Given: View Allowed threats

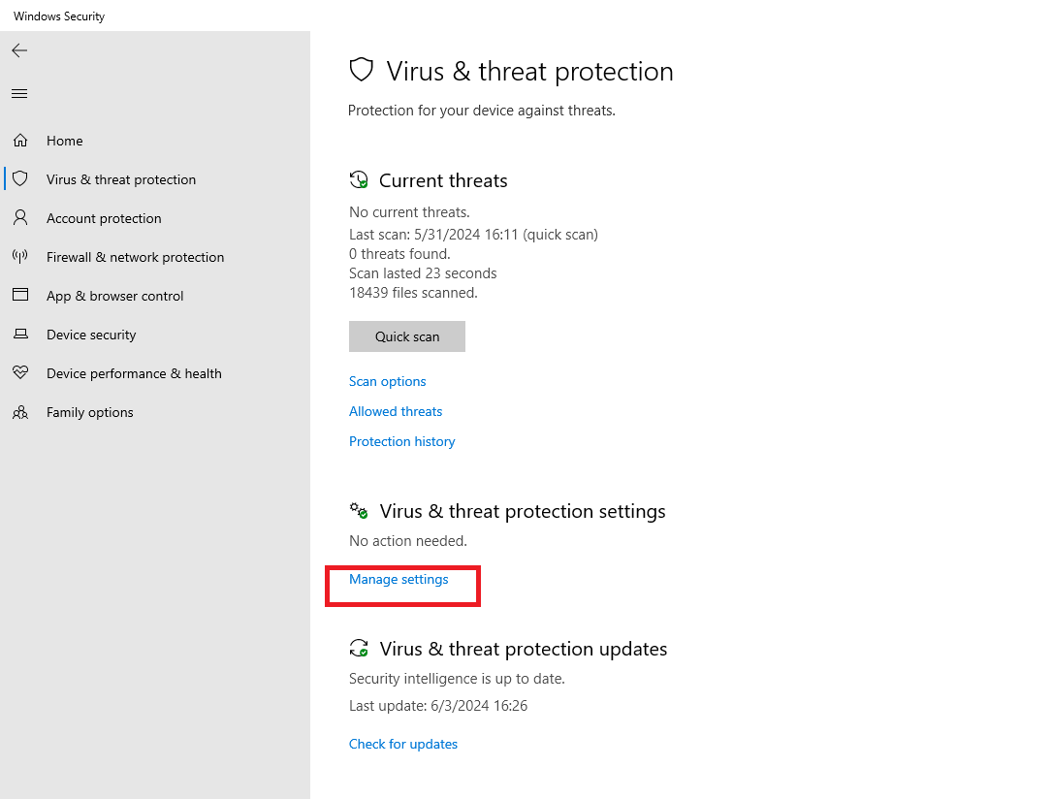Looking at the screenshot, I should tap(396, 411).
